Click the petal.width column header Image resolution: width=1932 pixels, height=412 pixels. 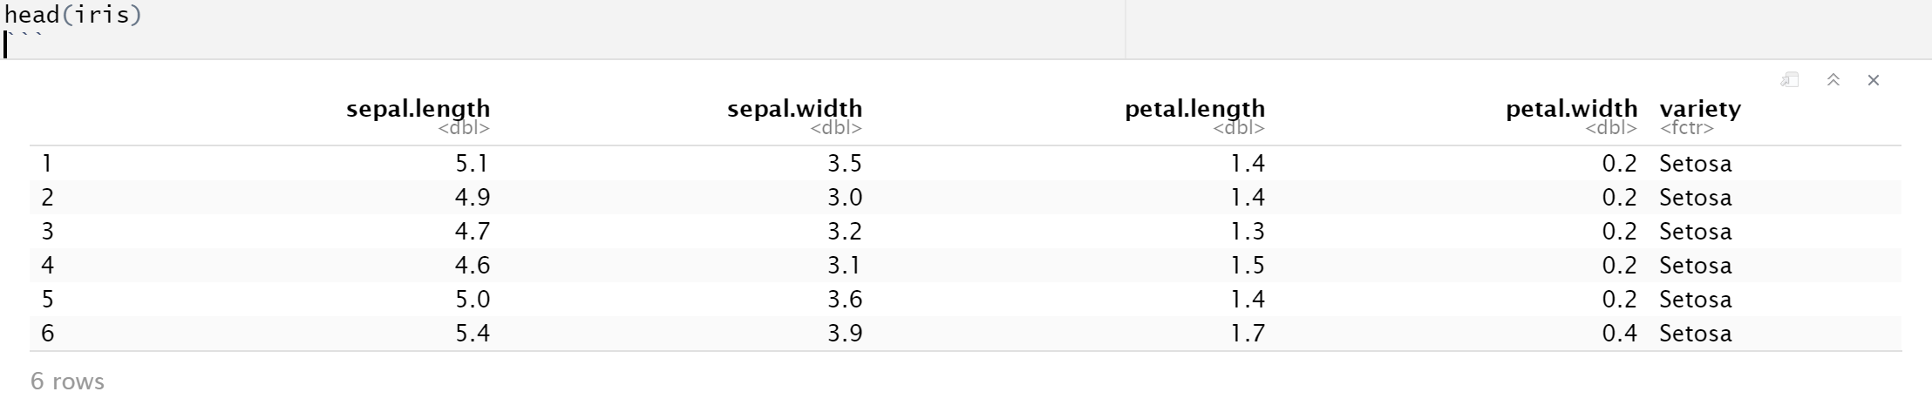coord(1572,109)
